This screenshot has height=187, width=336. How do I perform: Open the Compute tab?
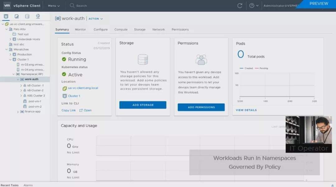coord(121,30)
